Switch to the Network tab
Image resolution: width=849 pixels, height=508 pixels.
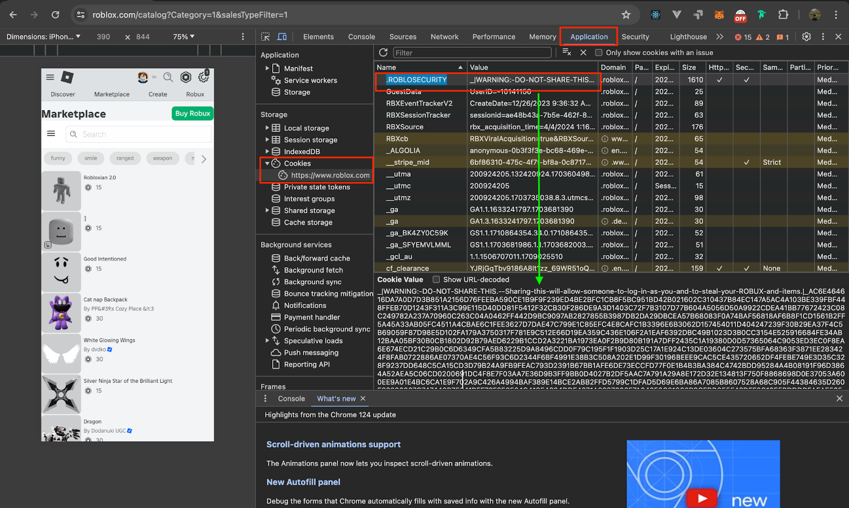point(444,37)
